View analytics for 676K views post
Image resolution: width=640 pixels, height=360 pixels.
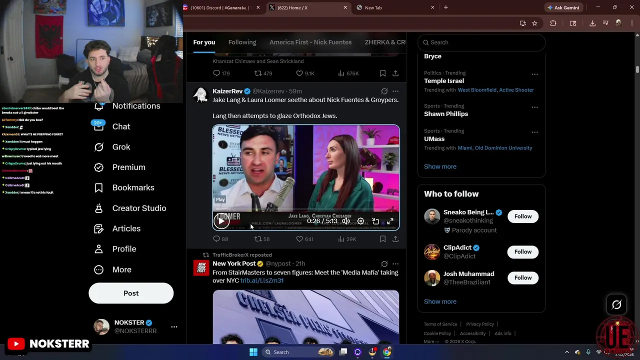[x=348, y=73]
